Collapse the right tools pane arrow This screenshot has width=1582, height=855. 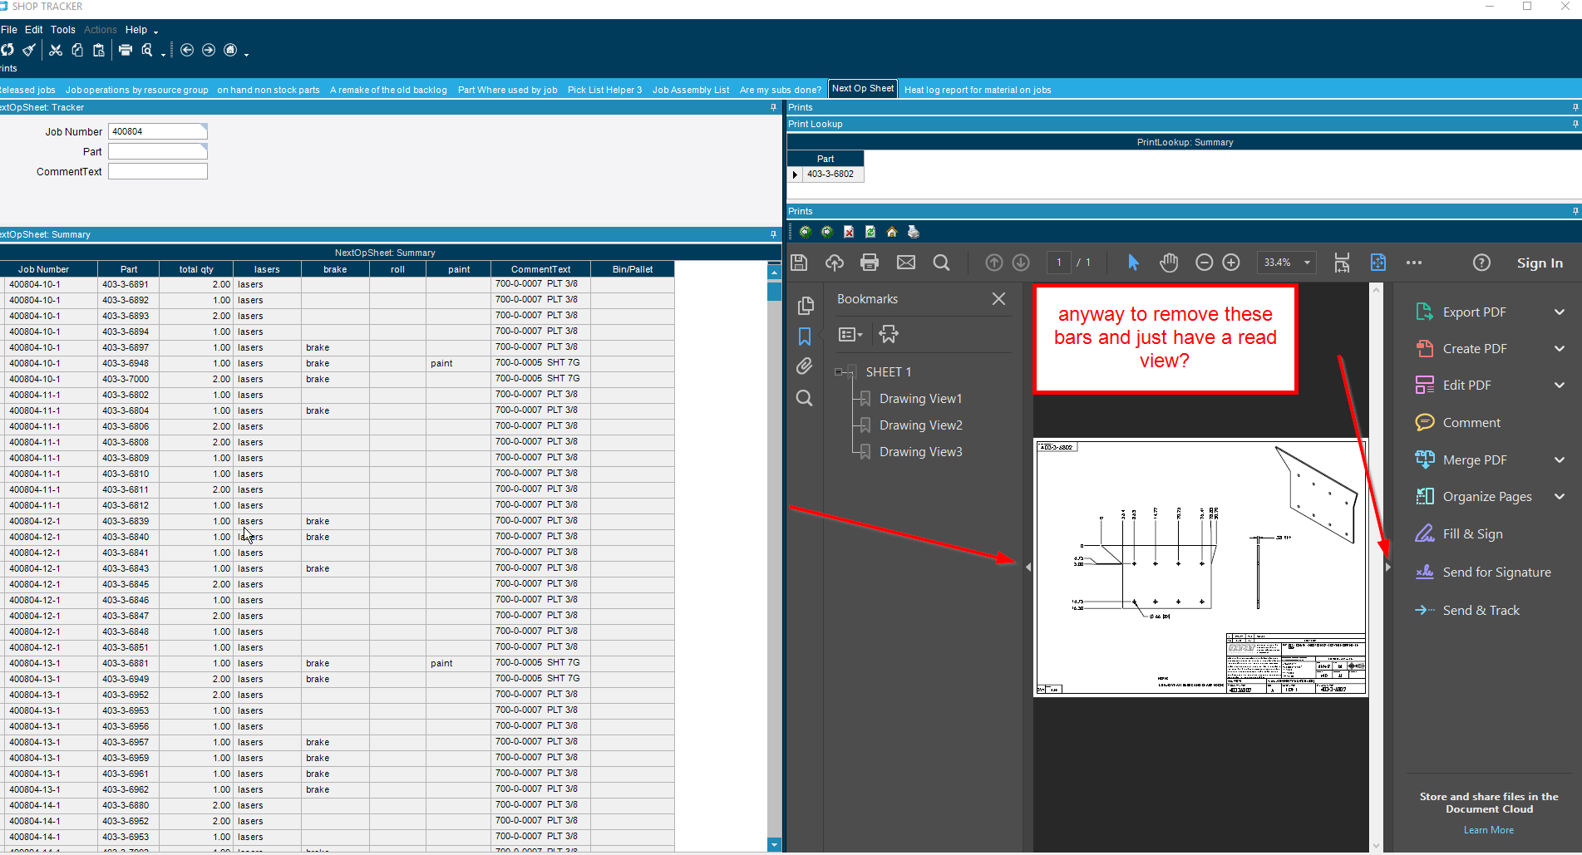[x=1388, y=568]
